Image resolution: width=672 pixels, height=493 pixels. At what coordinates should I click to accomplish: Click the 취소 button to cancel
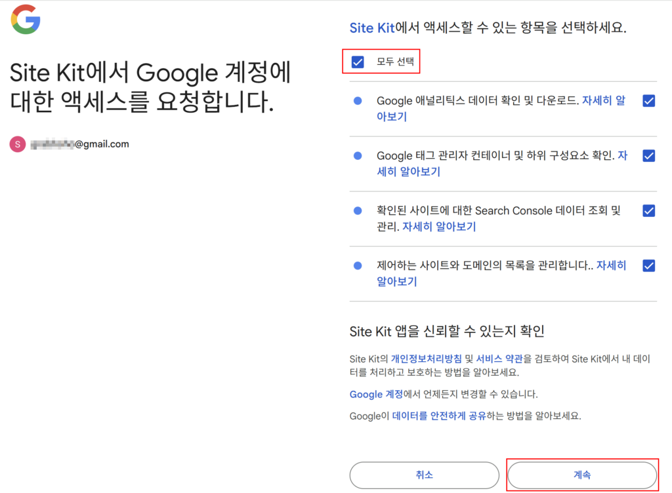tap(425, 475)
